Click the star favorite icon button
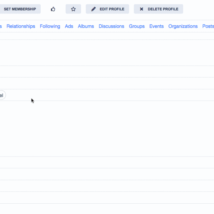This screenshot has height=214, width=214. (73, 9)
